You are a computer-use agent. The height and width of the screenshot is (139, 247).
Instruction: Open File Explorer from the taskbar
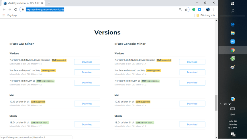pyautogui.click(x=233, y=33)
